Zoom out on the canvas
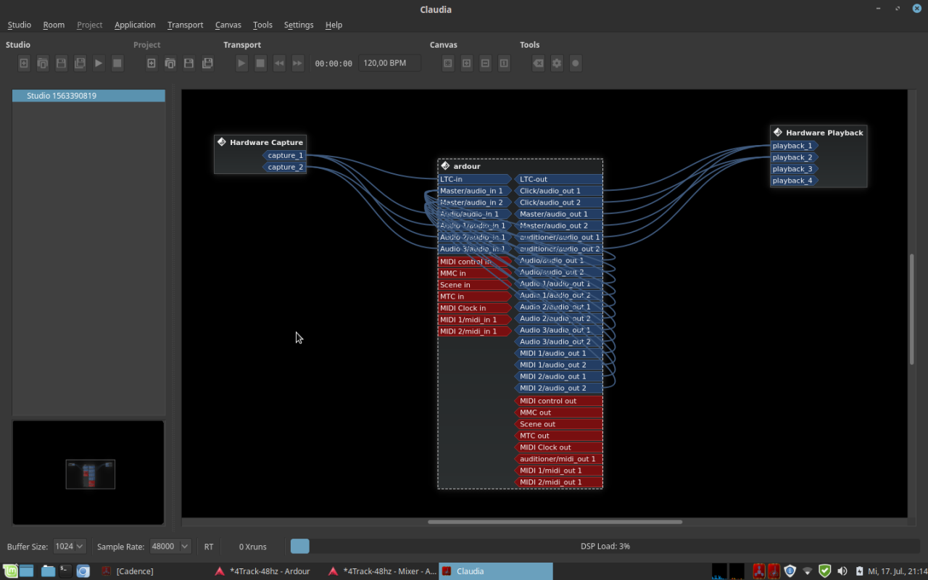The image size is (928, 580). pyautogui.click(x=485, y=64)
